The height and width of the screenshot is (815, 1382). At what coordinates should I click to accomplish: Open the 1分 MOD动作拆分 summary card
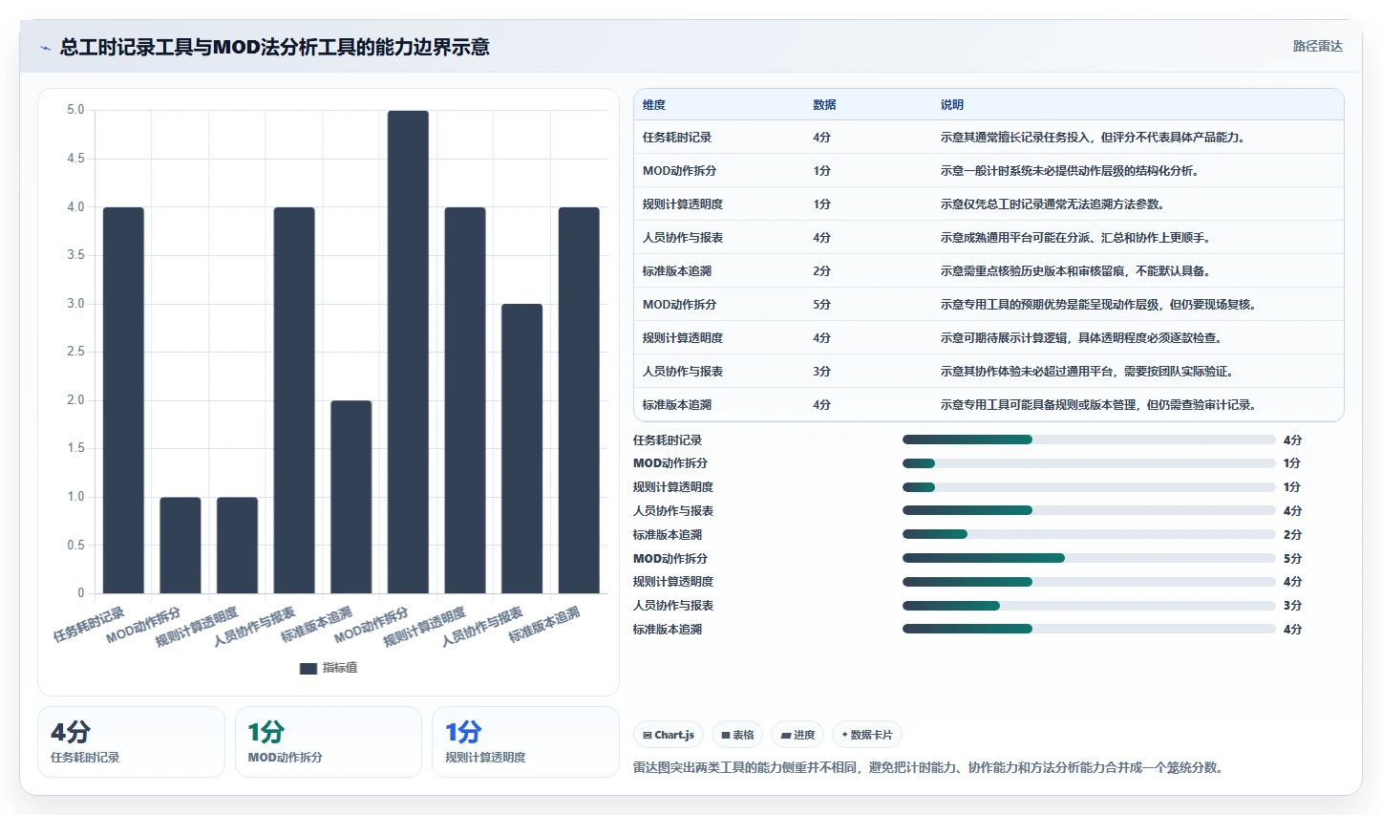[x=329, y=741]
